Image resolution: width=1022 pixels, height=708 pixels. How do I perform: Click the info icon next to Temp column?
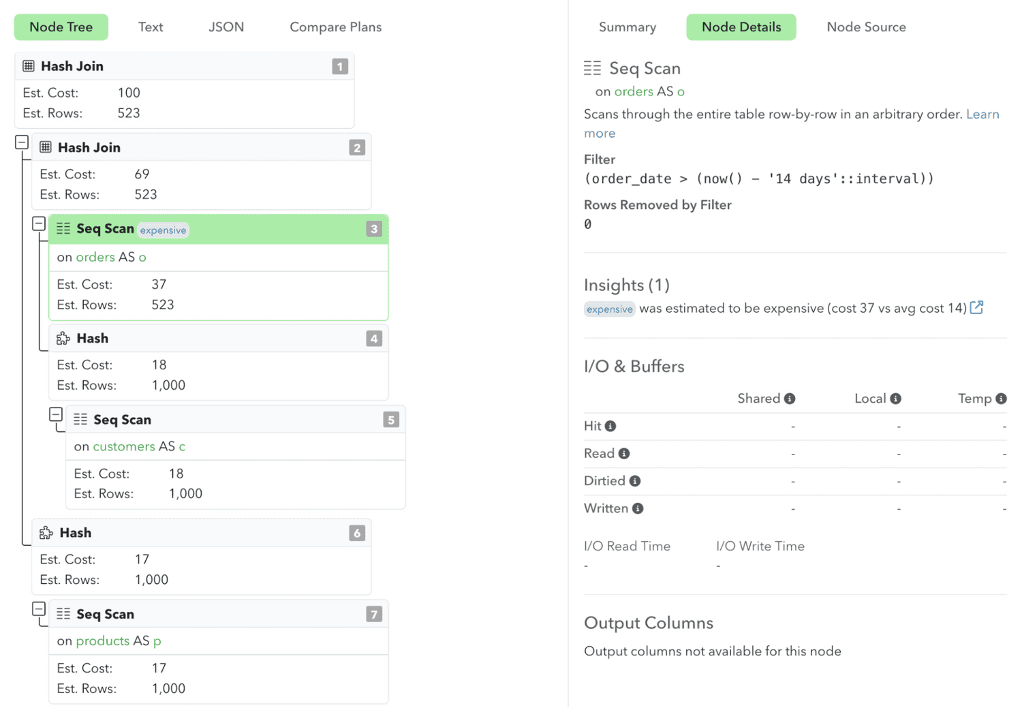point(1001,398)
